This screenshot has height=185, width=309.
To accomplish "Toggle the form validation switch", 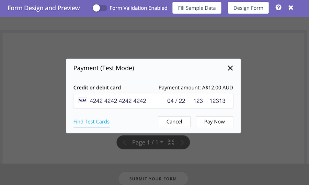I will tap(100, 8).
